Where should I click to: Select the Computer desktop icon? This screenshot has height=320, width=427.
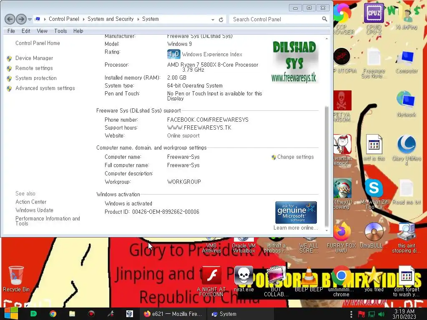coord(406,62)
